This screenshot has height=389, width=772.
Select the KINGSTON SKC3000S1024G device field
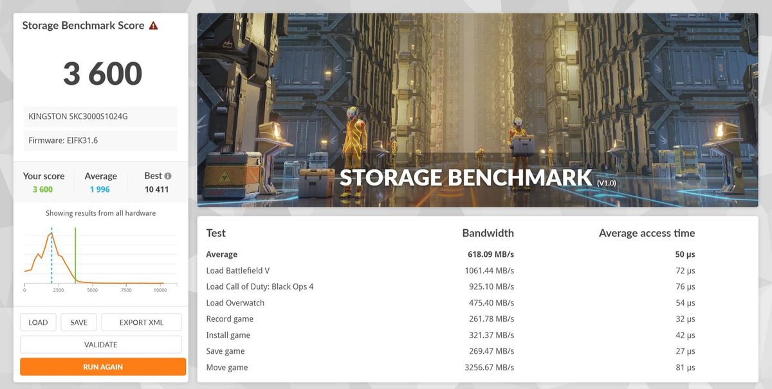100,117
